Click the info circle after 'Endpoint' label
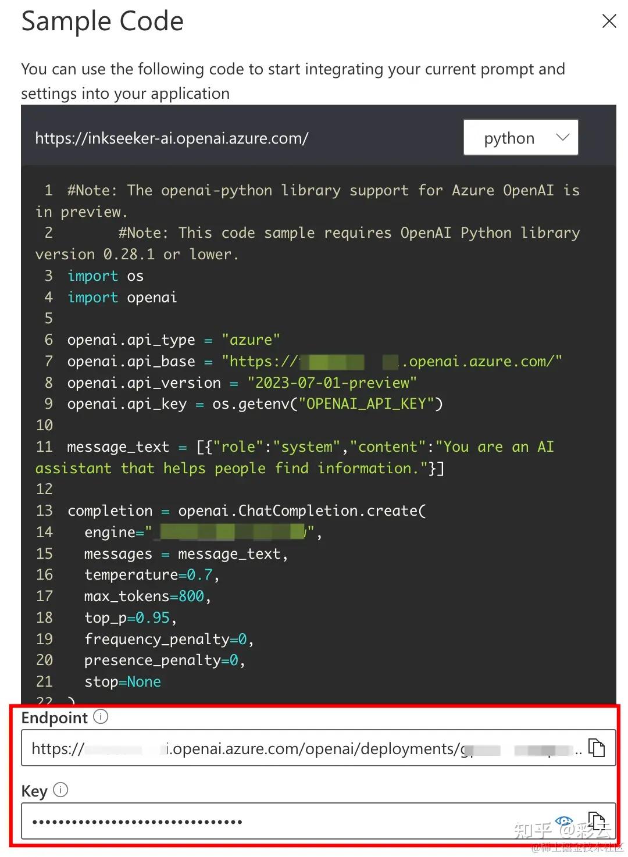 (x=101, y=717)
